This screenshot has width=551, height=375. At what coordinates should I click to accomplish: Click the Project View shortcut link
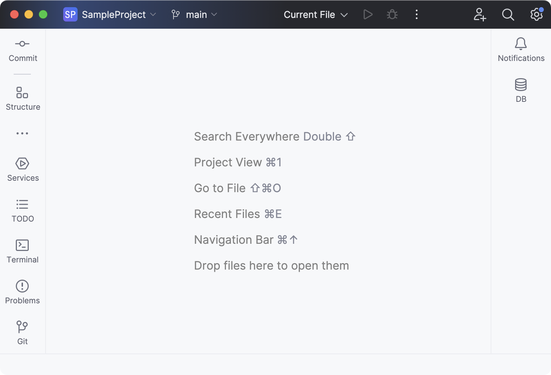coord(238,162)
